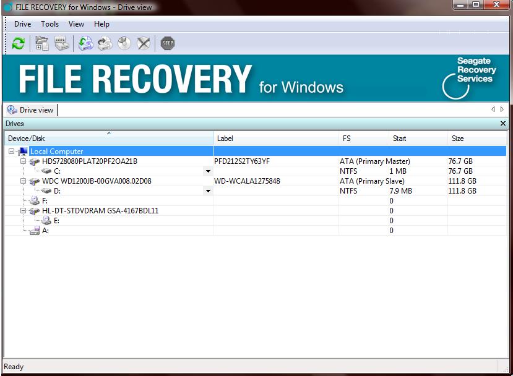Screen dimensions: 513x376
Task: Click the Local Computer monitor icon
Action: pyautogui.click(x=24, y=152)
